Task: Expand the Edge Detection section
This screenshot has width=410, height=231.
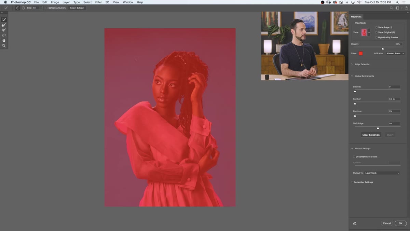Action: 352,64
